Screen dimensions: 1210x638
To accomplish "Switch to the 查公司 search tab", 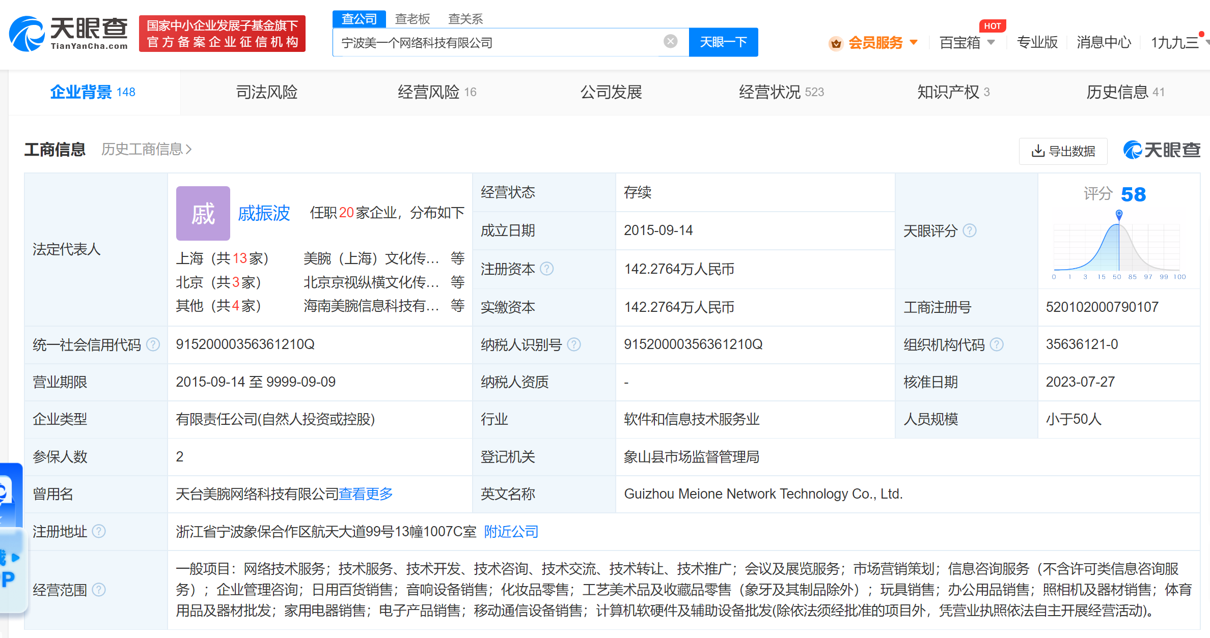I will 359,19.
